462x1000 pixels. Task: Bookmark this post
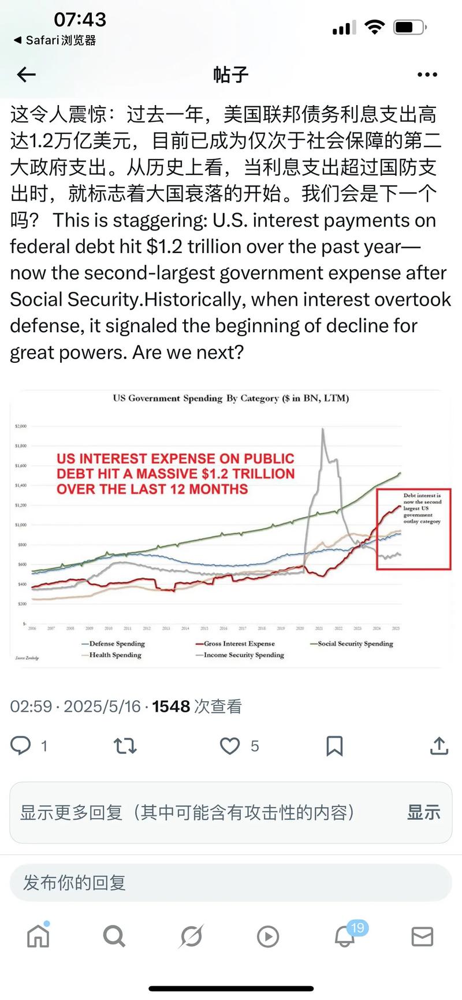[x=334, y=746]
